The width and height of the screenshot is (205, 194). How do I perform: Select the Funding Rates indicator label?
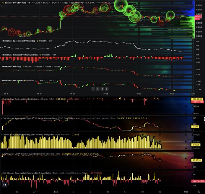28,135
